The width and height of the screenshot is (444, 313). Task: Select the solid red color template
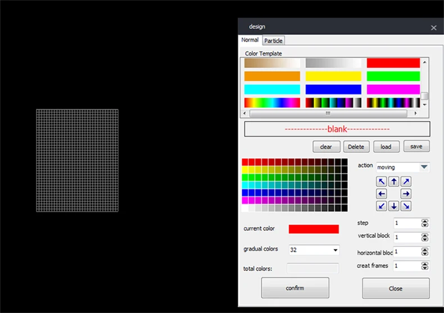coord(393,63)
